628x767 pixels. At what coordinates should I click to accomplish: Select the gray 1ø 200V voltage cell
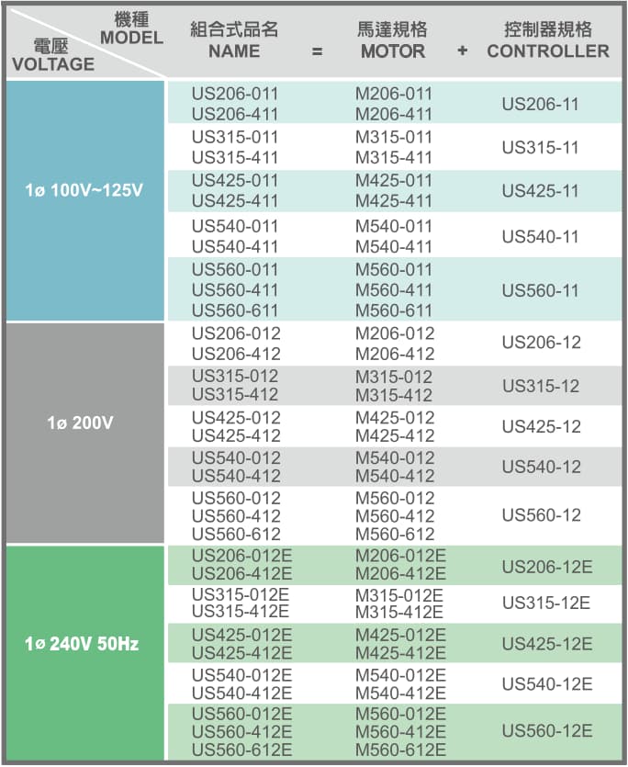click(84, 423)
